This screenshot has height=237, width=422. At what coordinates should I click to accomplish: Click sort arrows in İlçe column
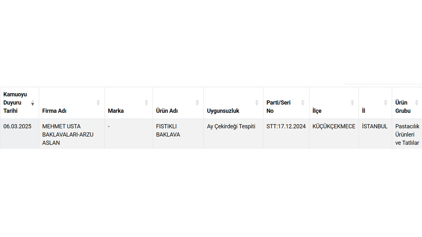tap(352, 103)
